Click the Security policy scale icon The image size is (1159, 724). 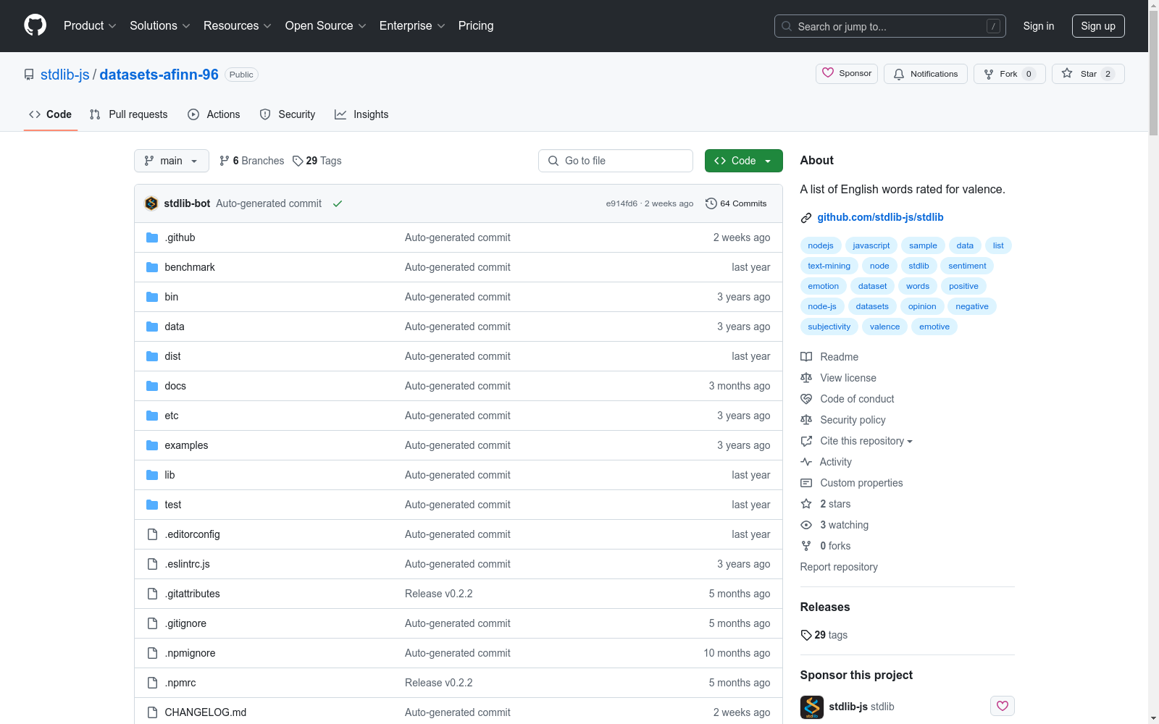click(x=806, y=420)
